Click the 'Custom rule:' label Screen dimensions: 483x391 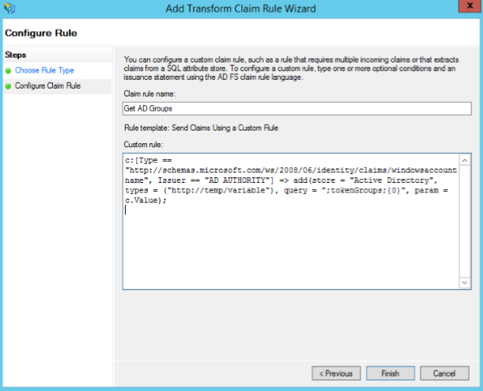click(143, 144)
